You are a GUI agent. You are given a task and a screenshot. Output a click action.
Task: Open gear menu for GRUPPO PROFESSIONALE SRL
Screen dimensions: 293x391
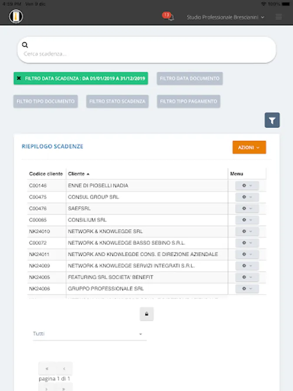(x=247, y=289)
